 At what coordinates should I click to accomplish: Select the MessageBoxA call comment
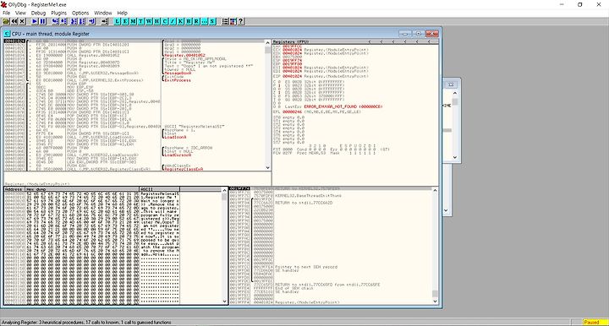click(178, 73)
